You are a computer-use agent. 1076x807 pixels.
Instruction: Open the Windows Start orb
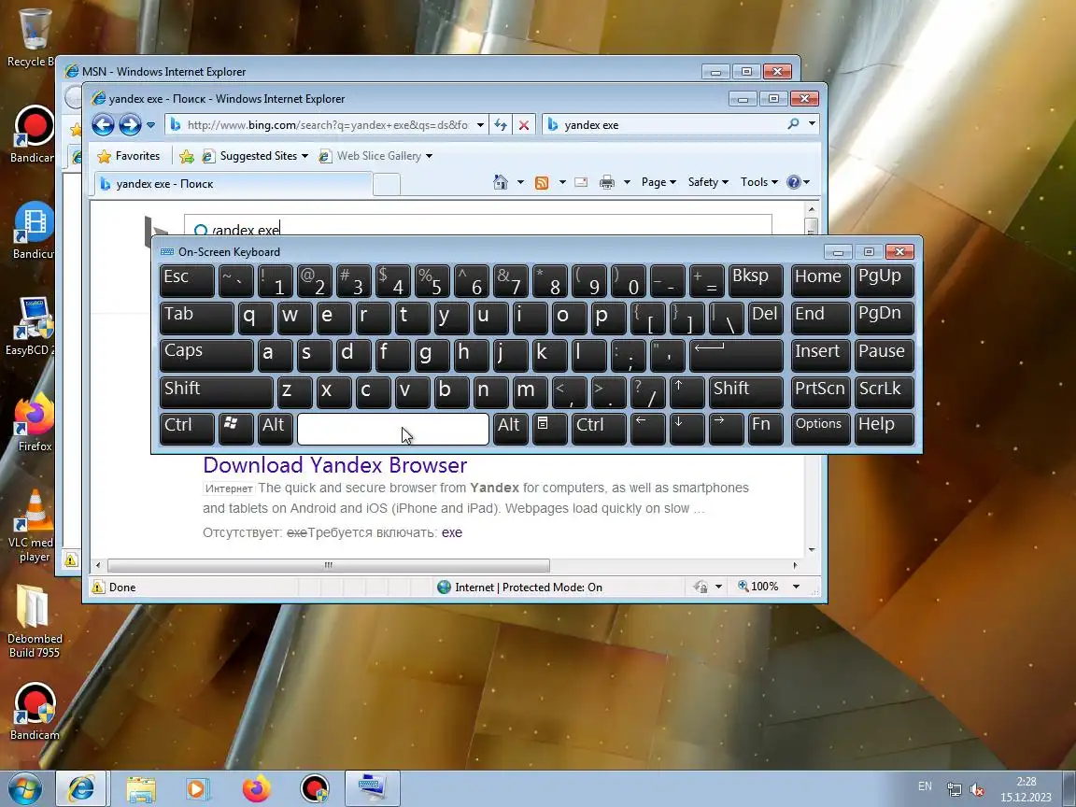(x=24, y=788)
